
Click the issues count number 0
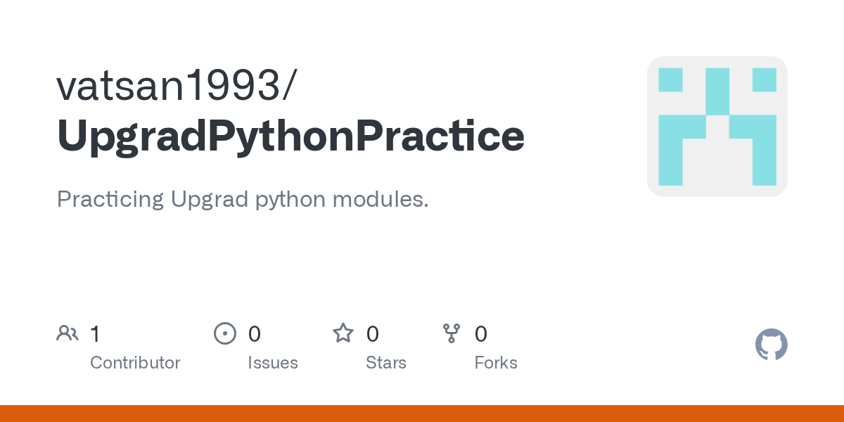point(255,334)
